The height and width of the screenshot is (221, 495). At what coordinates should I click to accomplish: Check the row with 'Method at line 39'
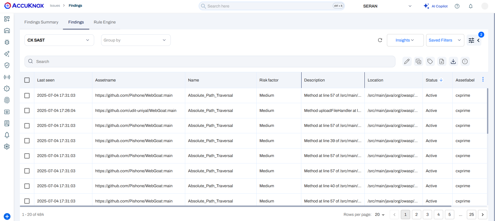27,141
